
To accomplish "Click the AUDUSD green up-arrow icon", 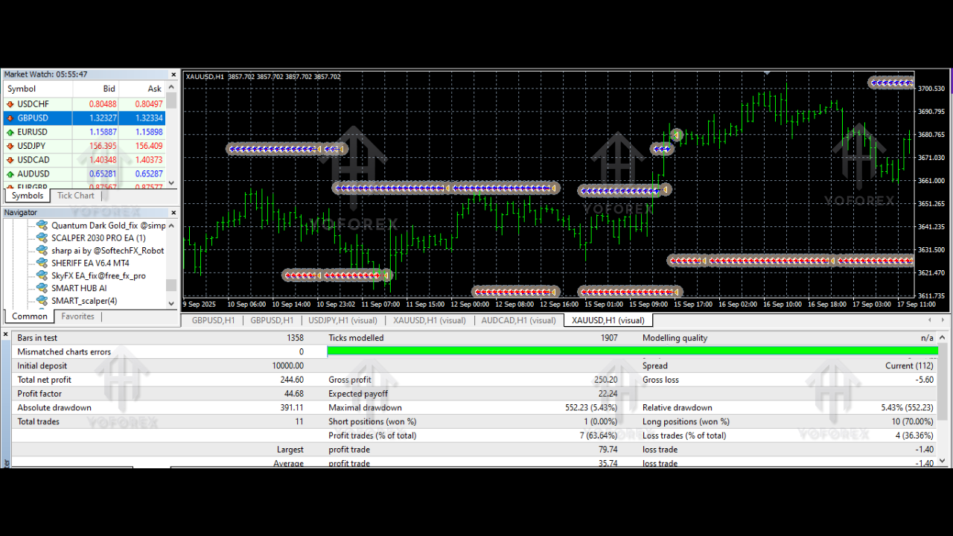I will (x=10, y=174).
